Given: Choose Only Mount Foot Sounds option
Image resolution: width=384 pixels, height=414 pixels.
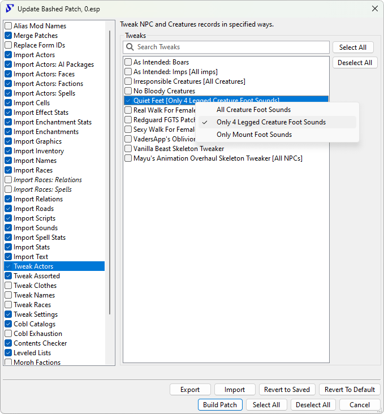Looking at the screenshot, I should click(x=277, y=135).
